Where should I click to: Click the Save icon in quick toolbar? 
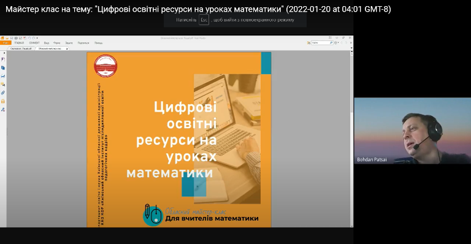pyautogui.click(x=12, y=38)
